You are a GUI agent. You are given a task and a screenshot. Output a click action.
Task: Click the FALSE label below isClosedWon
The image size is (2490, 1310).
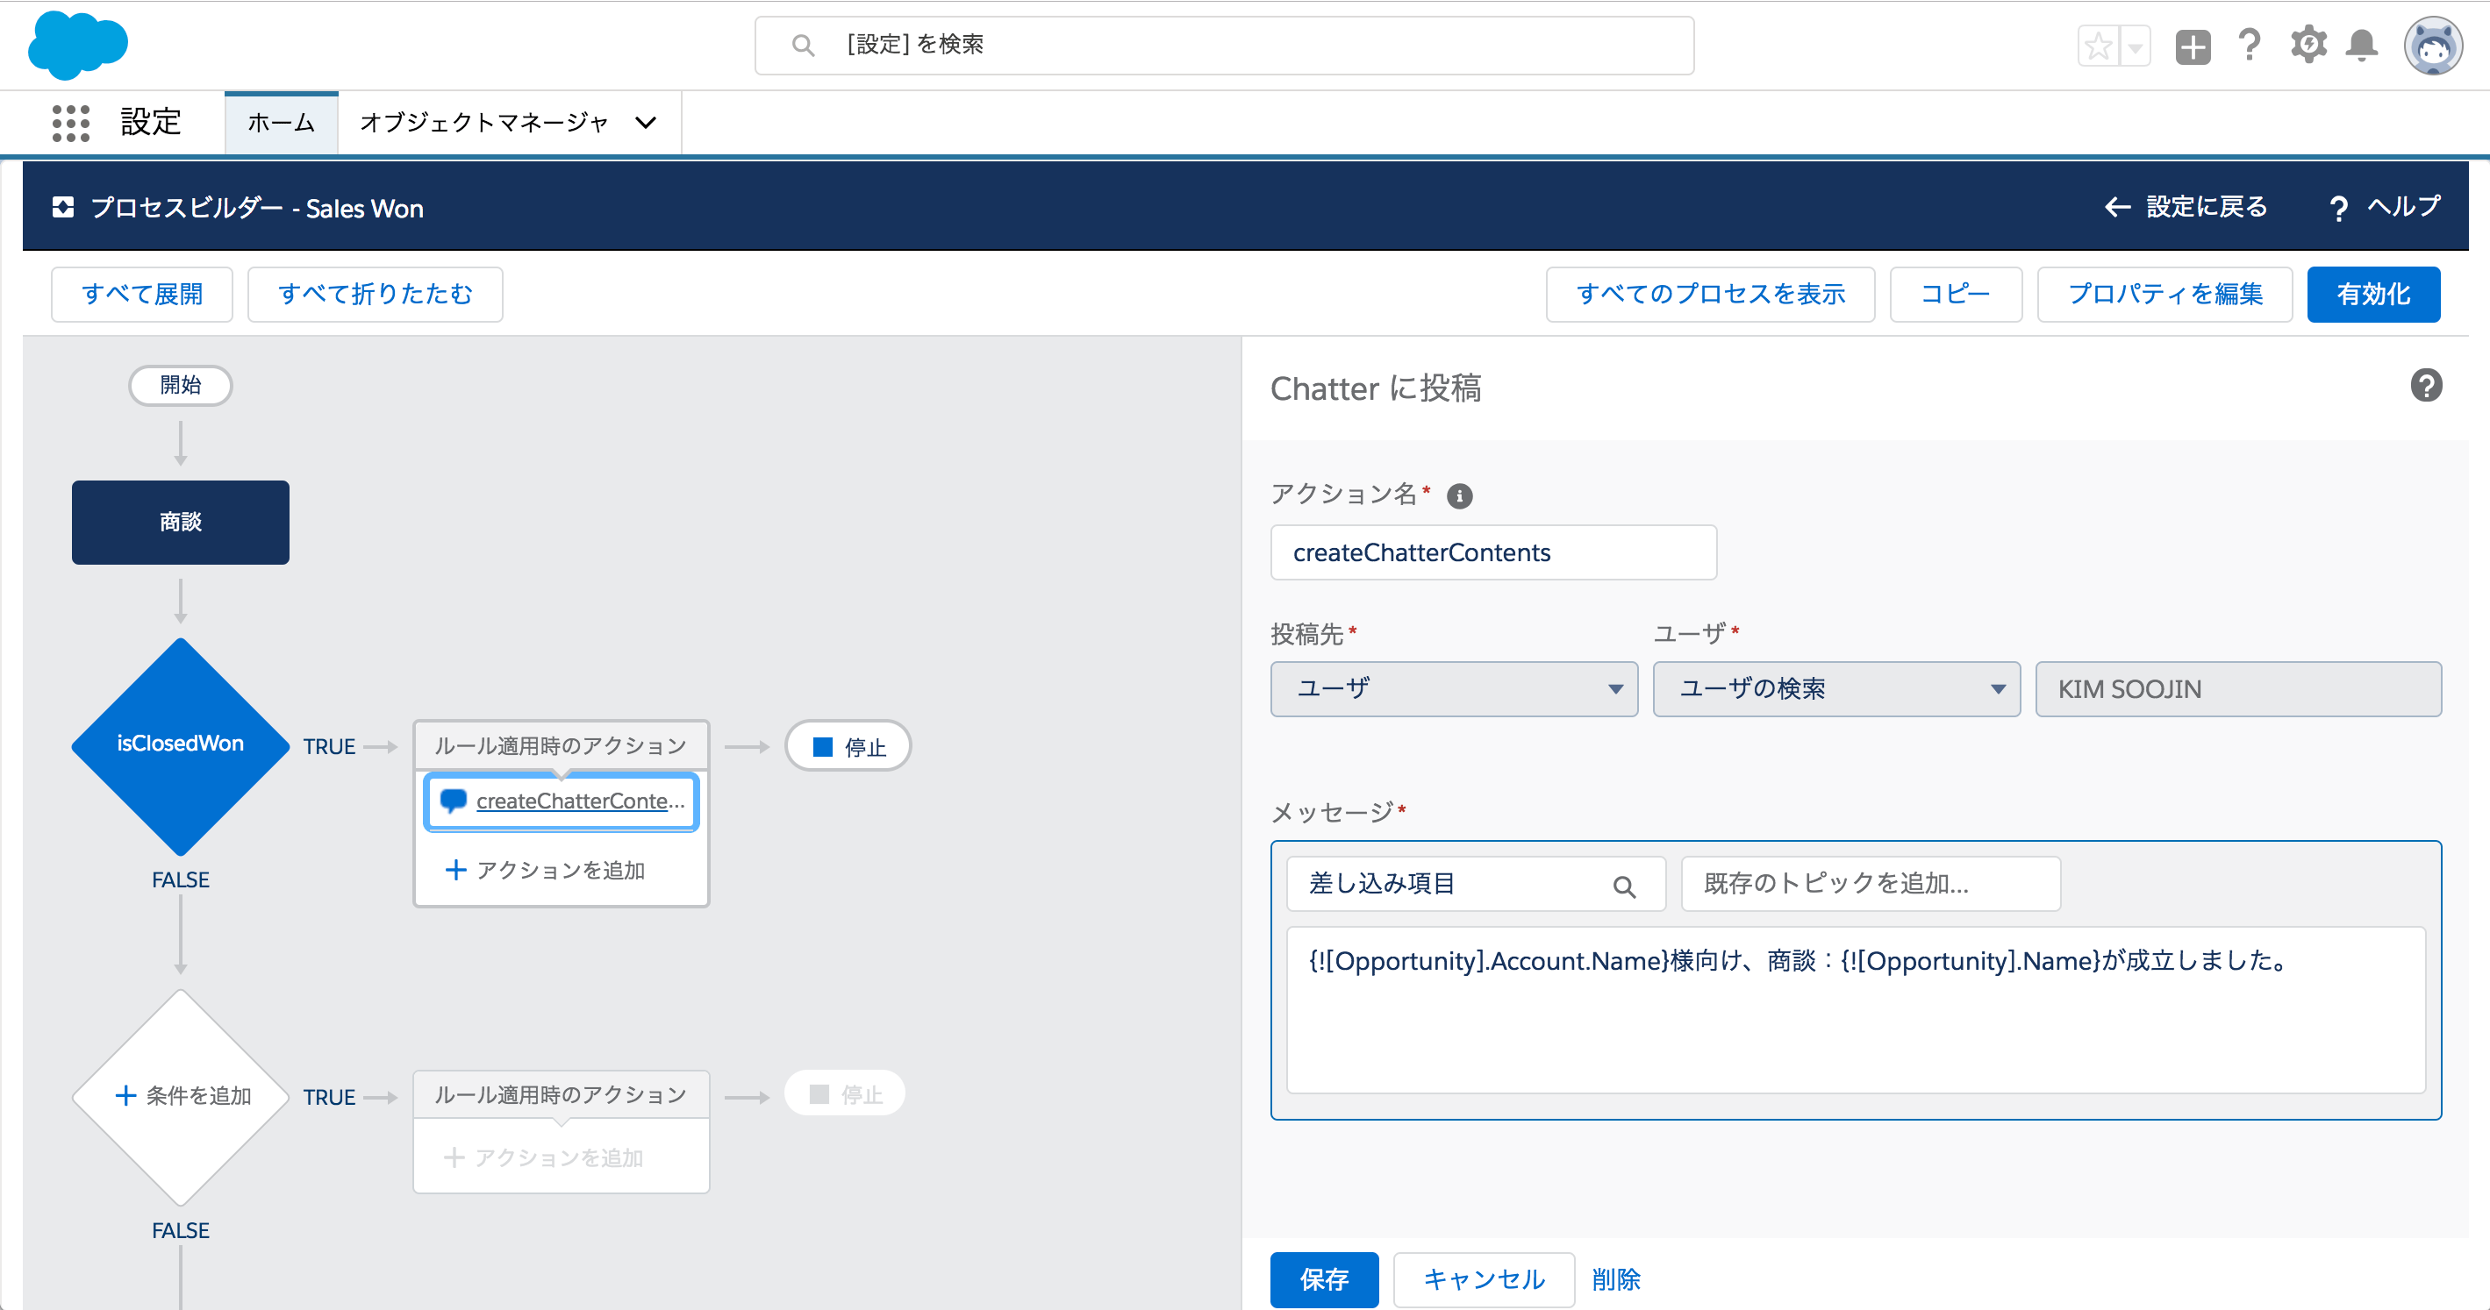[181, 879]
